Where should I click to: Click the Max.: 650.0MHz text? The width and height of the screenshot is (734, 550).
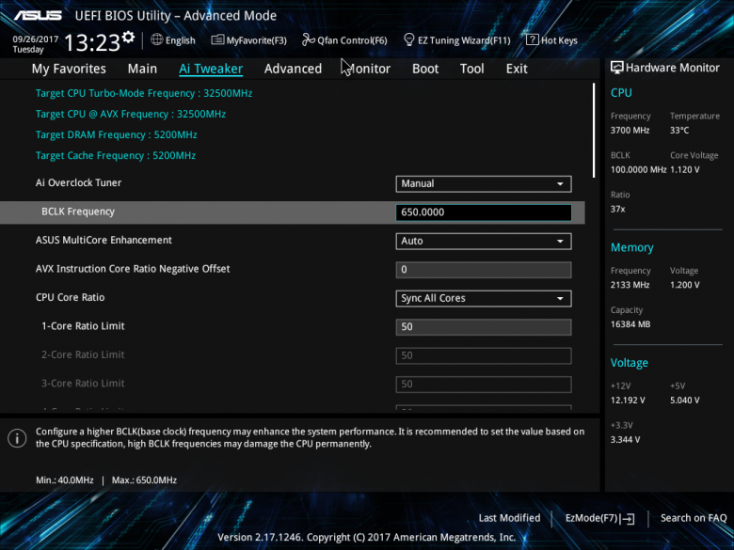pyautogui.click(x=144, y=480)
